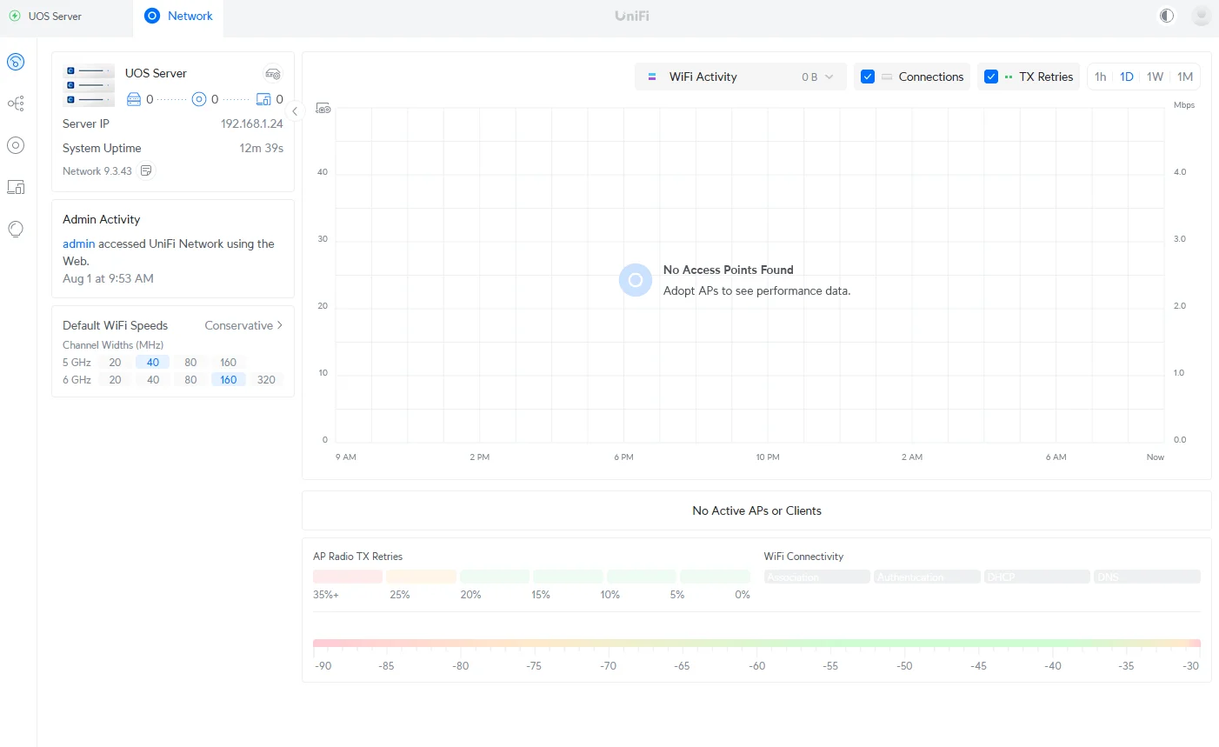Click the 10% TX retries swatch
The image size is (1219, 747).
(x=642, y=577)
